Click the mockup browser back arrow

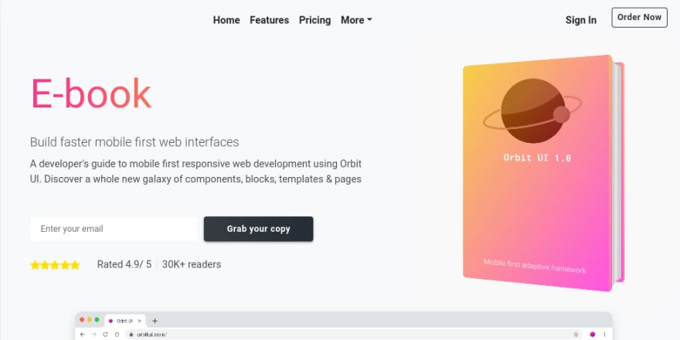(x=83, y=335)
